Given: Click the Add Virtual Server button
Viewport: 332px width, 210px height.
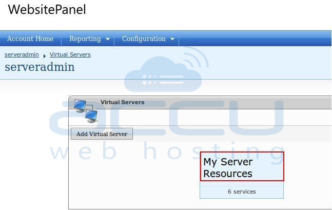Looking at the screenshot, I should (102, 133).
